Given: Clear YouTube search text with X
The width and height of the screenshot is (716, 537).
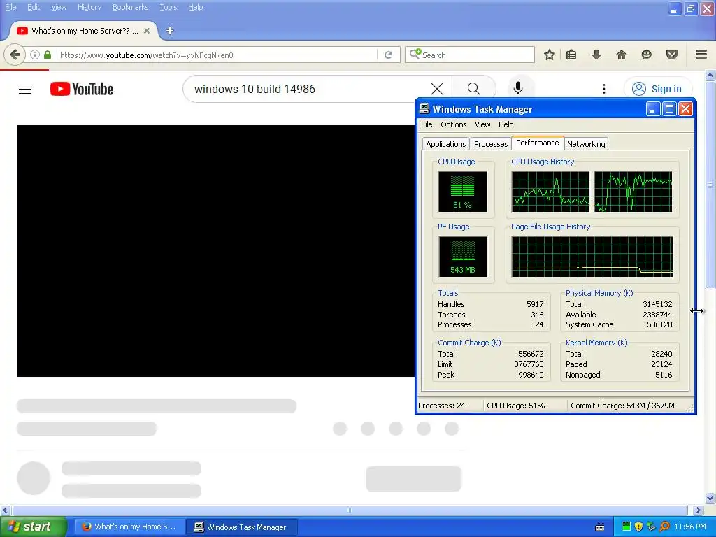Looking at the screenshot, I should tap(437, 89).
